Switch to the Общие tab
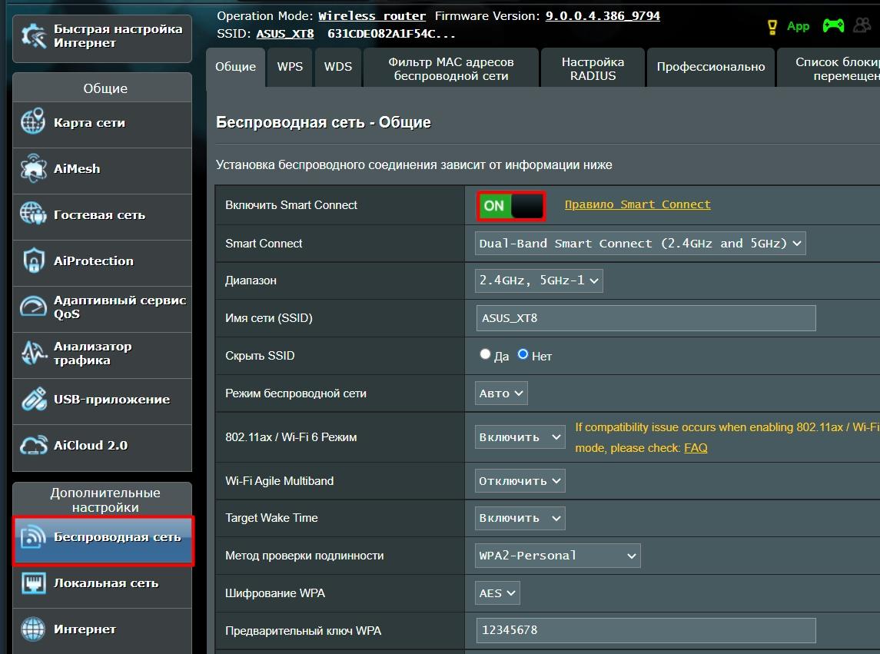 tap(236, 67)
